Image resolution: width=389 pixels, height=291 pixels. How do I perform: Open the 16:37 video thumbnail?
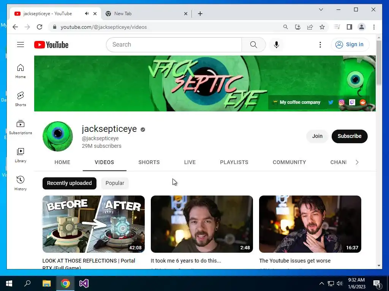pyautogui.click(x=310, y=224)
